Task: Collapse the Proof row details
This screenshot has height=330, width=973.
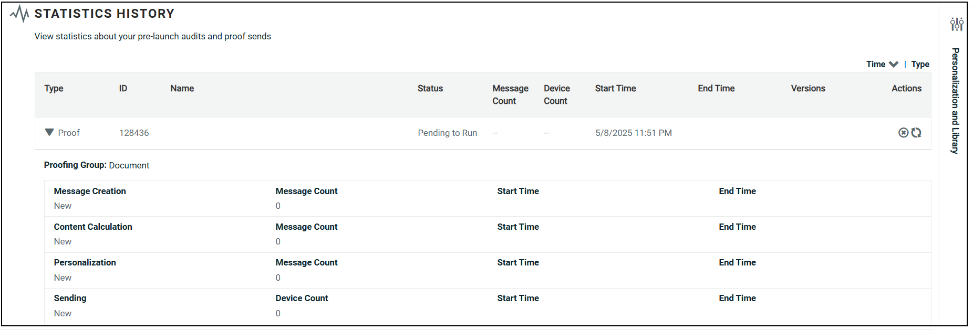Action: [49, 132]
